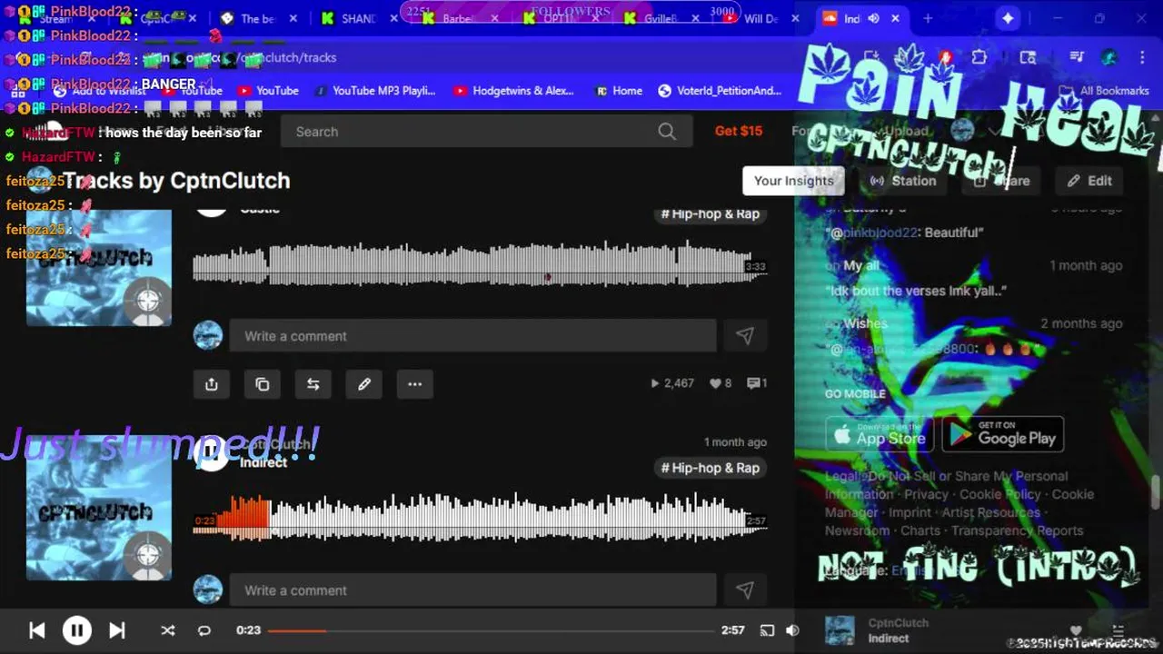Open more options for the 2,467-play track
Screen dimensions: 1163x654
click(x=415, y=384)
